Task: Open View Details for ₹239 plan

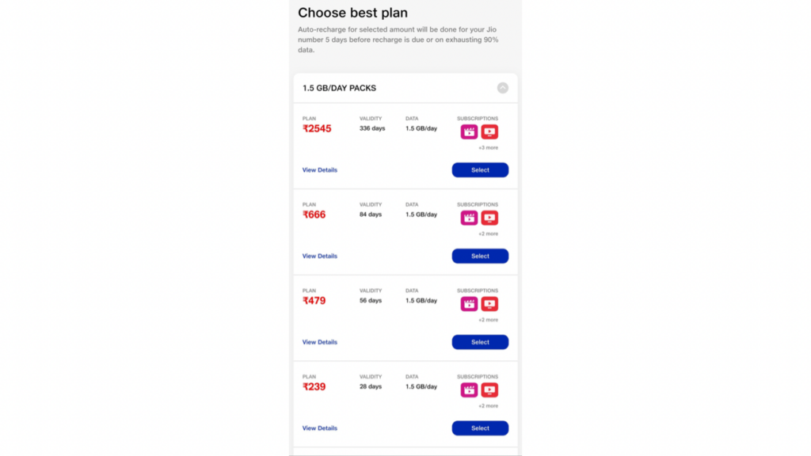Action: [x=320, y=428]
